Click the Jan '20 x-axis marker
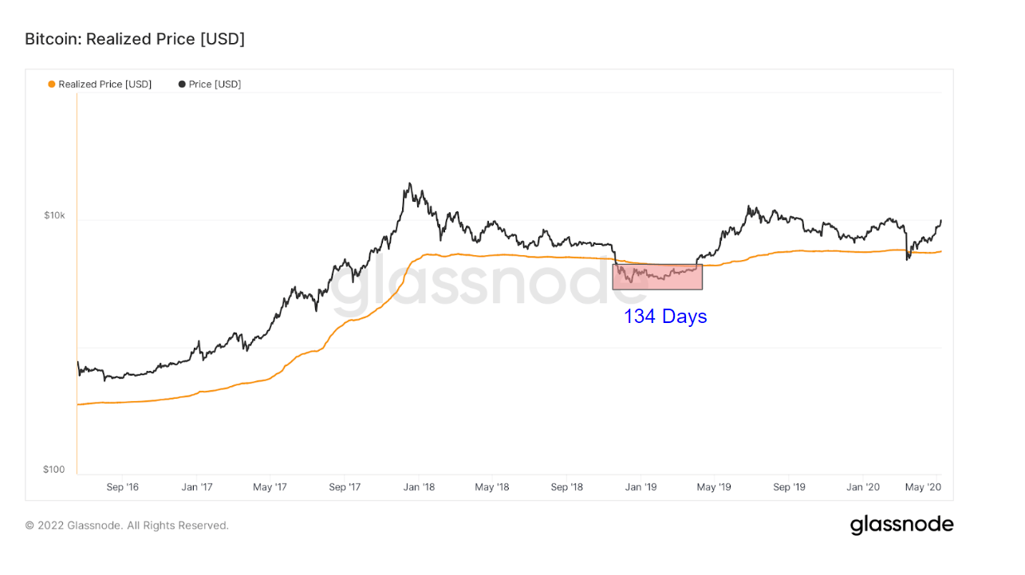 point(862,487)
